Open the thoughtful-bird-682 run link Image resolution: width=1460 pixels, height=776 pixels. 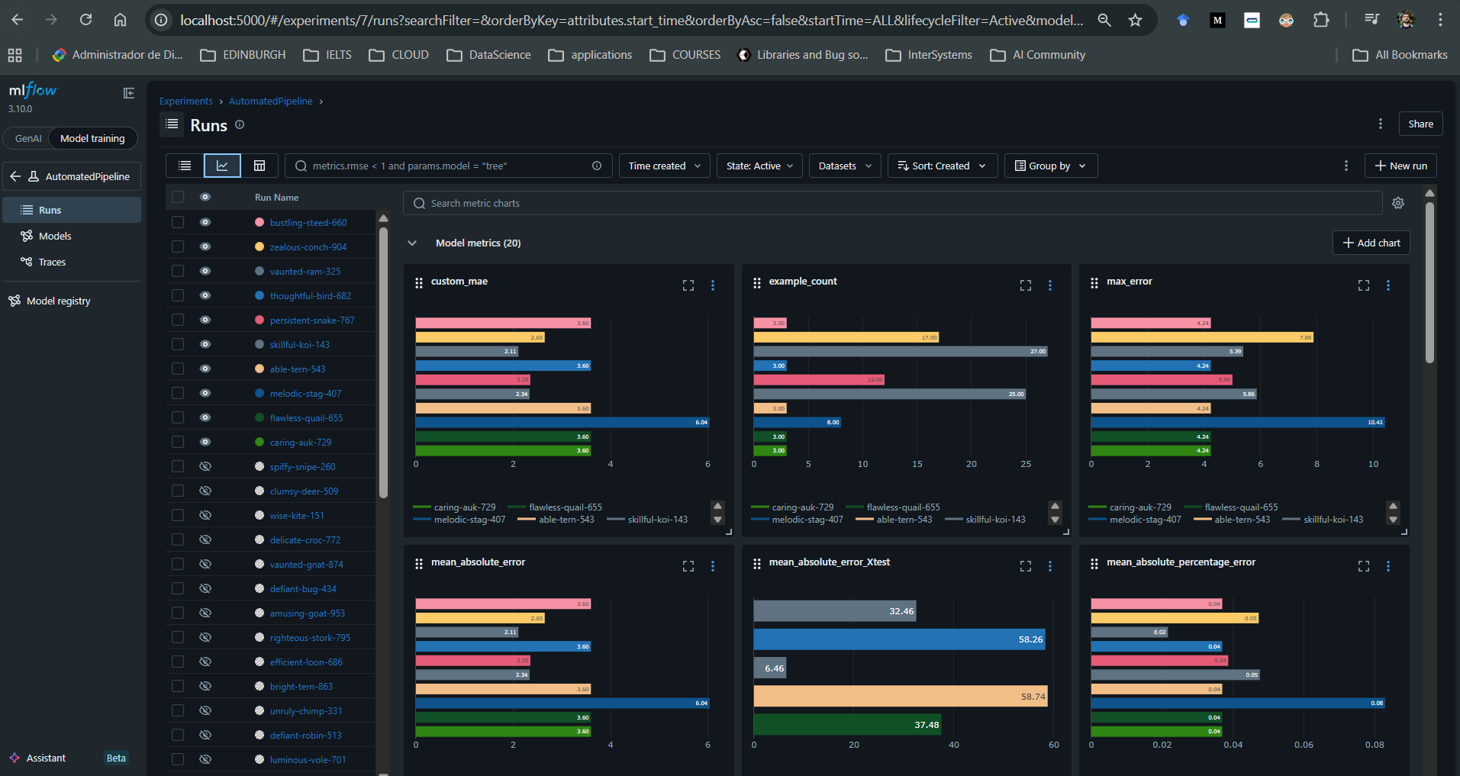(x=310, y=295)
